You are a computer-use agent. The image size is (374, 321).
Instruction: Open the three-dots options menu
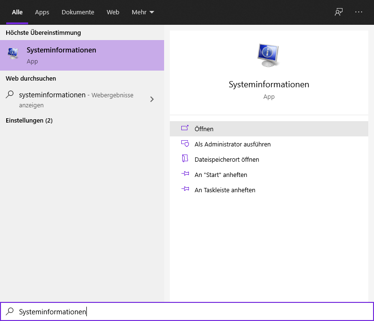pyautogui.click(x=359, y=12)
